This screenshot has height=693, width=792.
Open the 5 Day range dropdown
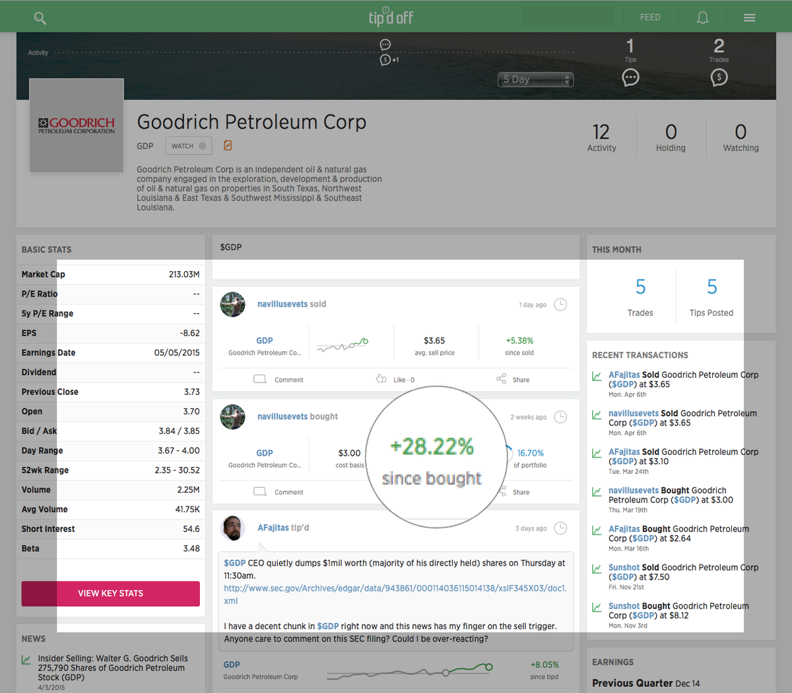pyautogui.click(x=535, y=79)
